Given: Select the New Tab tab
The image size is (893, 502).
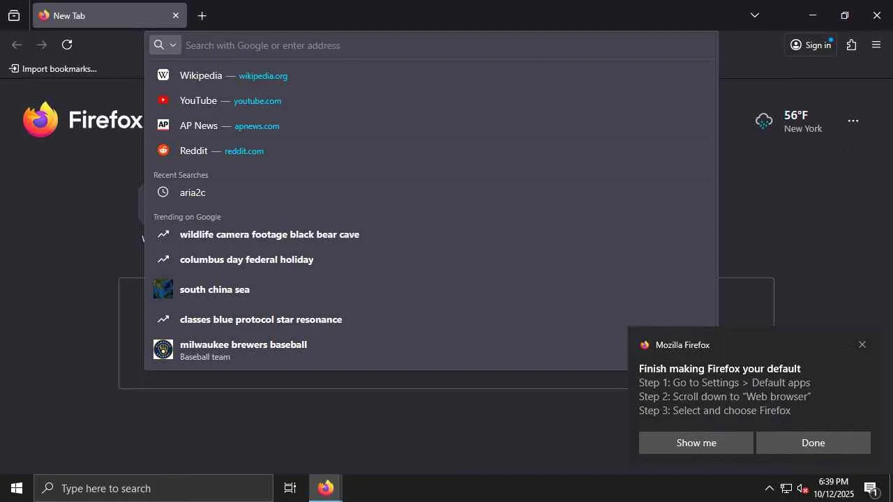Looking at the screenshot, I should click(x=110, y=15).
